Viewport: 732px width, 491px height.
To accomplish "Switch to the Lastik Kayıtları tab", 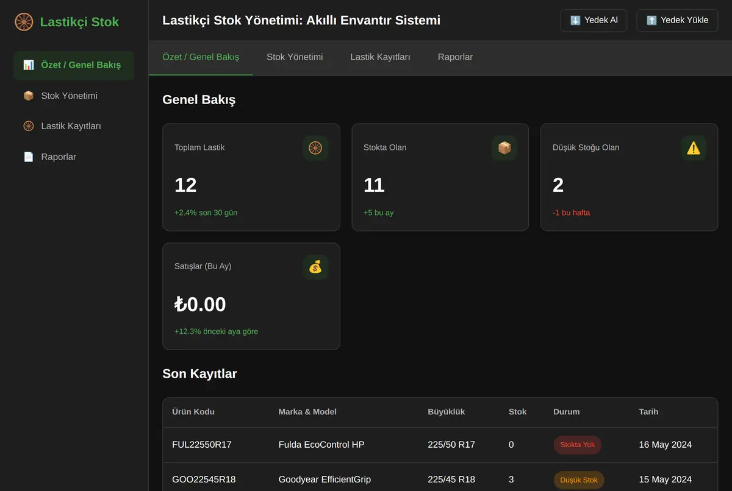I will [380, 57].
